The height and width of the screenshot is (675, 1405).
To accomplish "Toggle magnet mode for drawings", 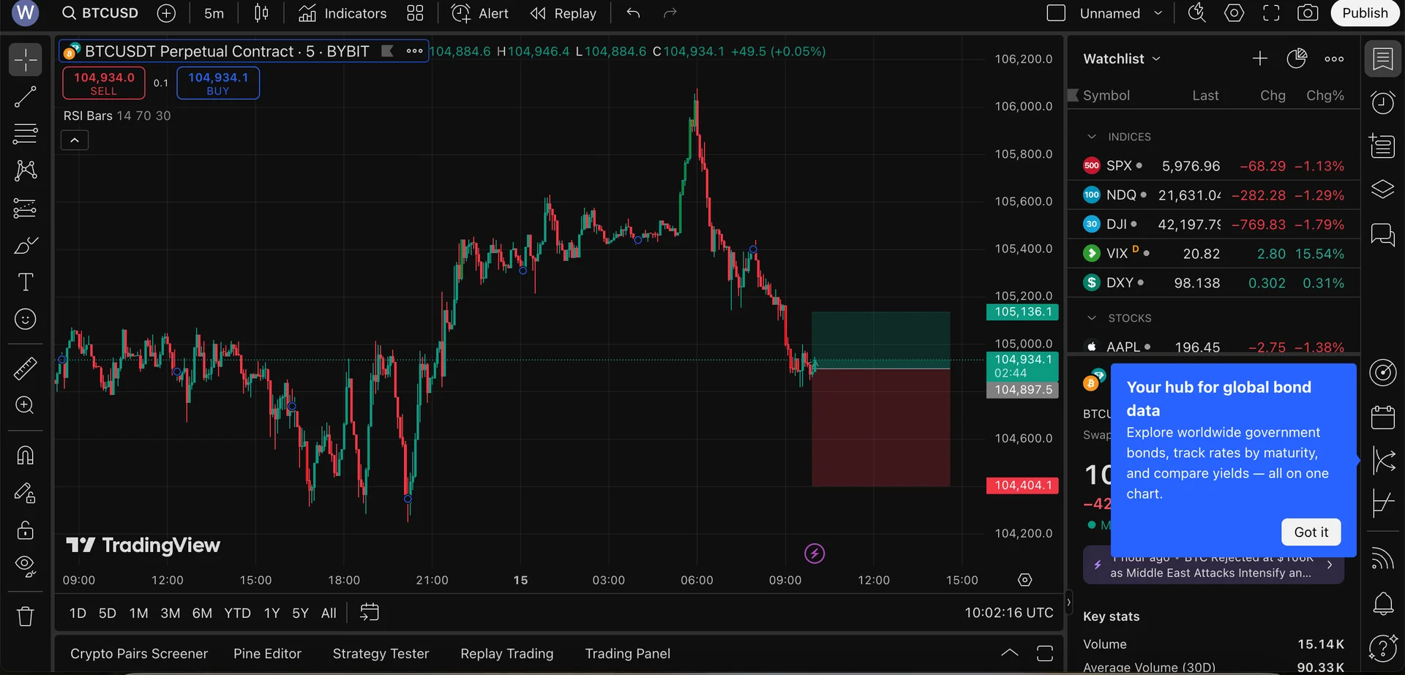I will 26,456.
